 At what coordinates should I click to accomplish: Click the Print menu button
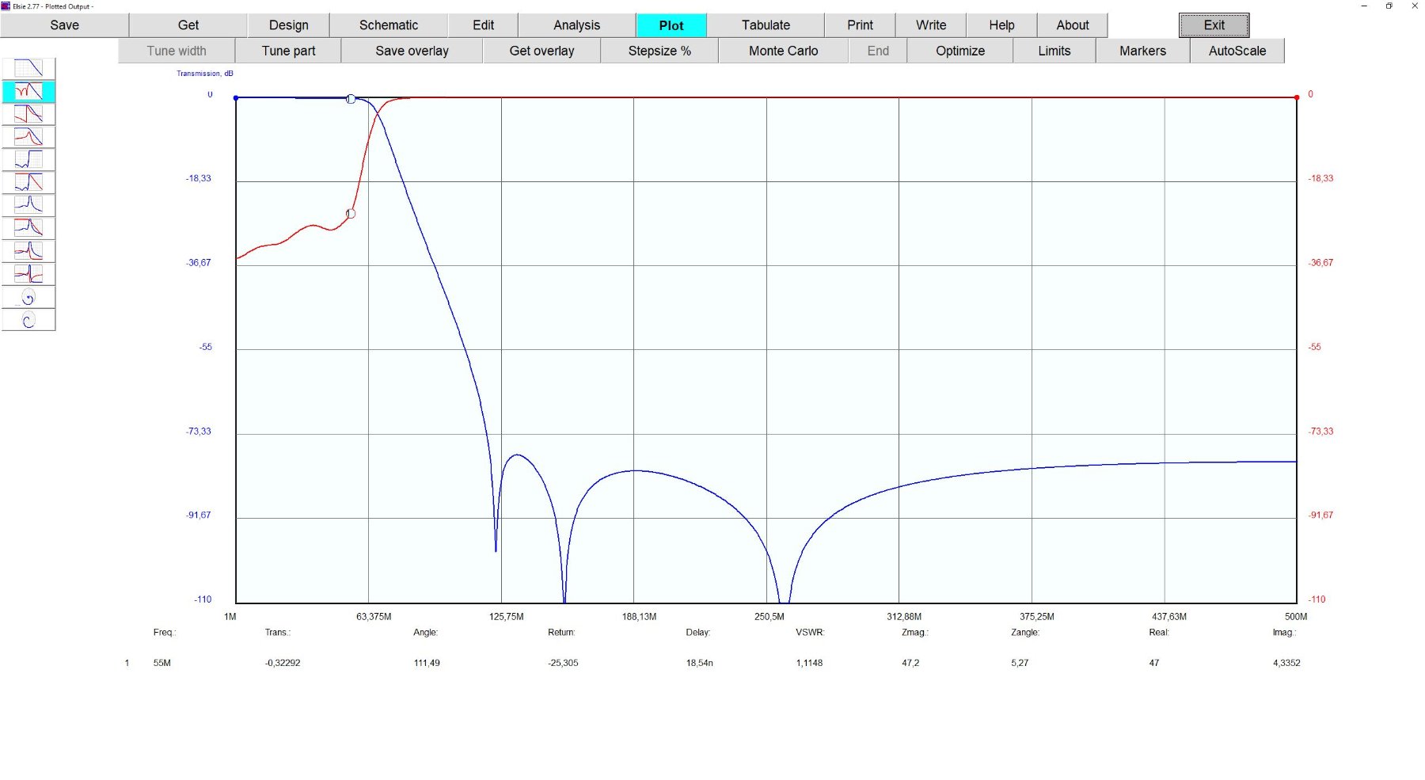point(860,25)
